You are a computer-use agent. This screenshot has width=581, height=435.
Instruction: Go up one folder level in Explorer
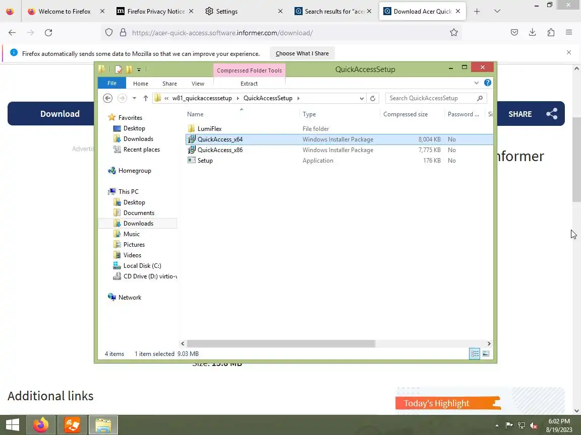pos(146,98)
